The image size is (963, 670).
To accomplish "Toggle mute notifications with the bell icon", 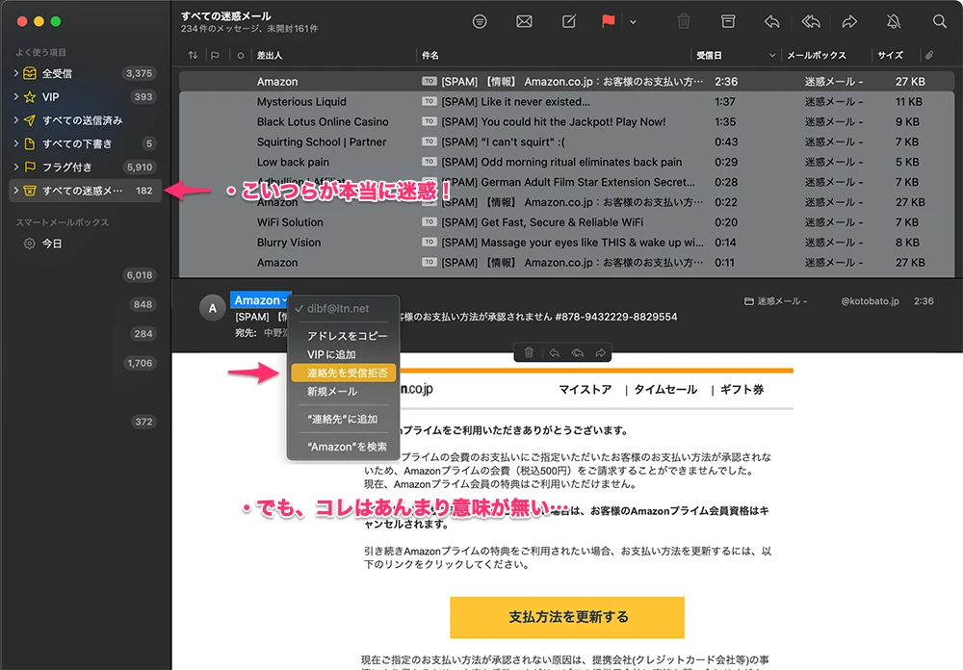I will click(x=895, y=21).
